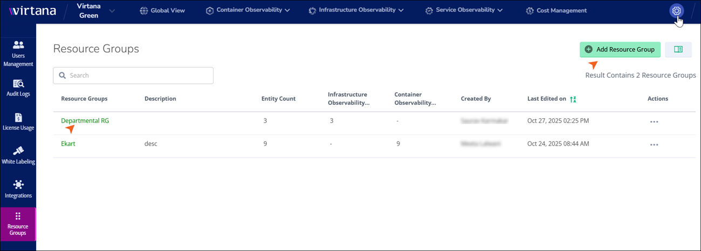Screen dimensions: 701x251
Task: Open Users Management in sidebar
Action: [x=18, y=53]
